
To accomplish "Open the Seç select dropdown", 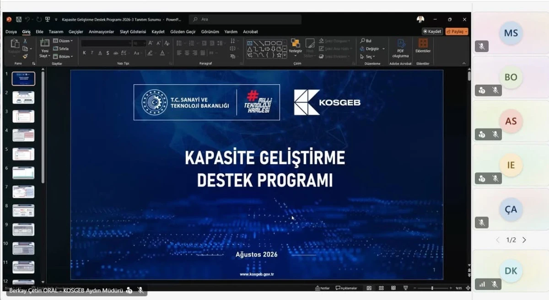I will (x=368, y=57).
